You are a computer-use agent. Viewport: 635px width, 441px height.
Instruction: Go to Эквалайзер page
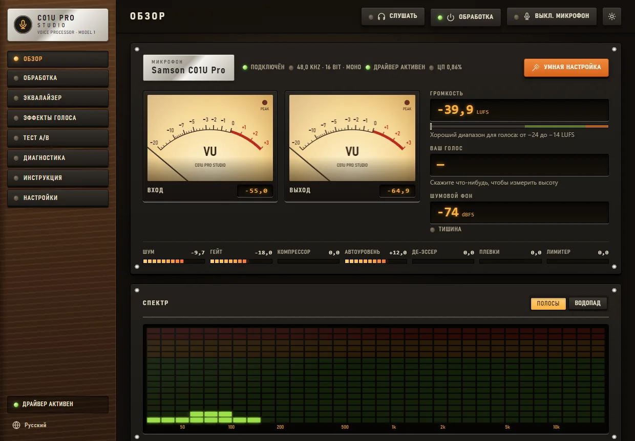point(58,98)
